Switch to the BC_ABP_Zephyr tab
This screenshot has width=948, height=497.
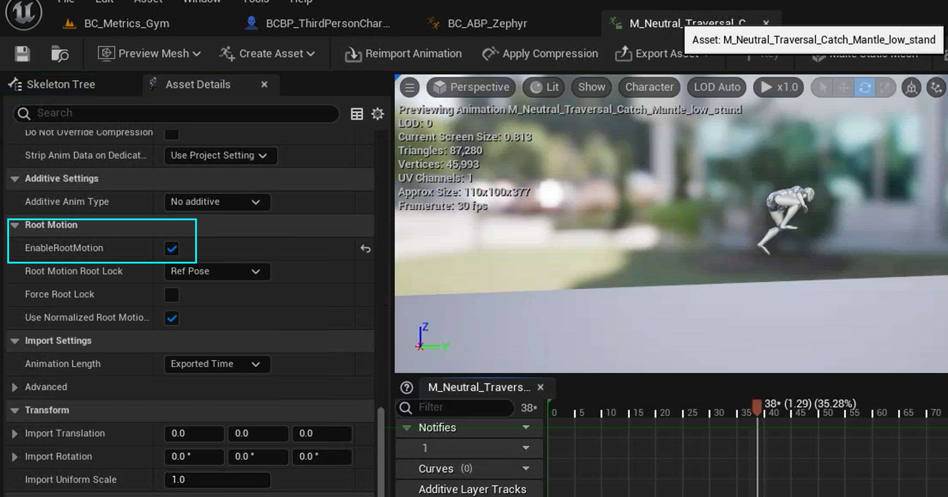tap(487, 24)
